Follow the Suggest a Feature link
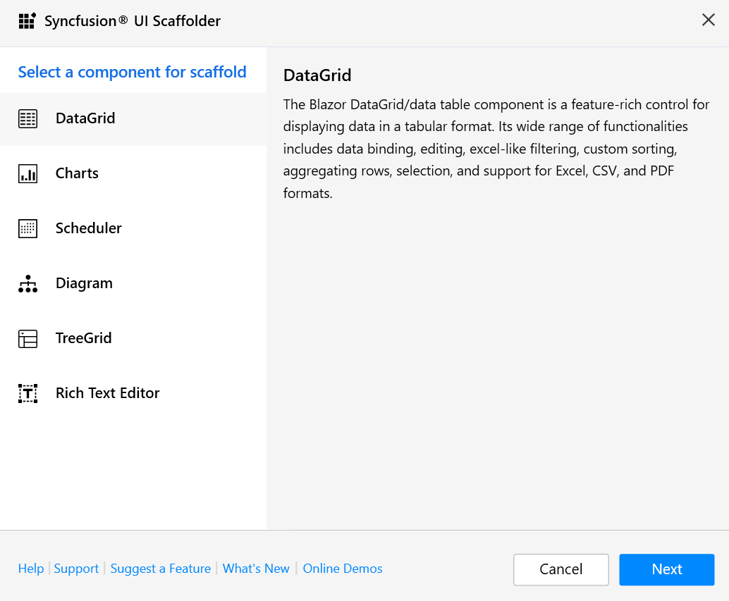This screenshot has width=729, height=601. [x=161, y=569]
